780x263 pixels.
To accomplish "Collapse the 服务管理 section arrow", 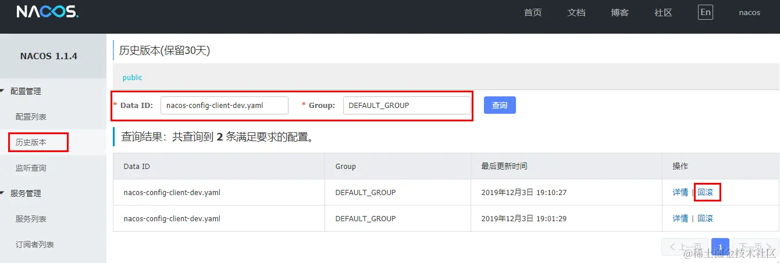I will point(3,193).
